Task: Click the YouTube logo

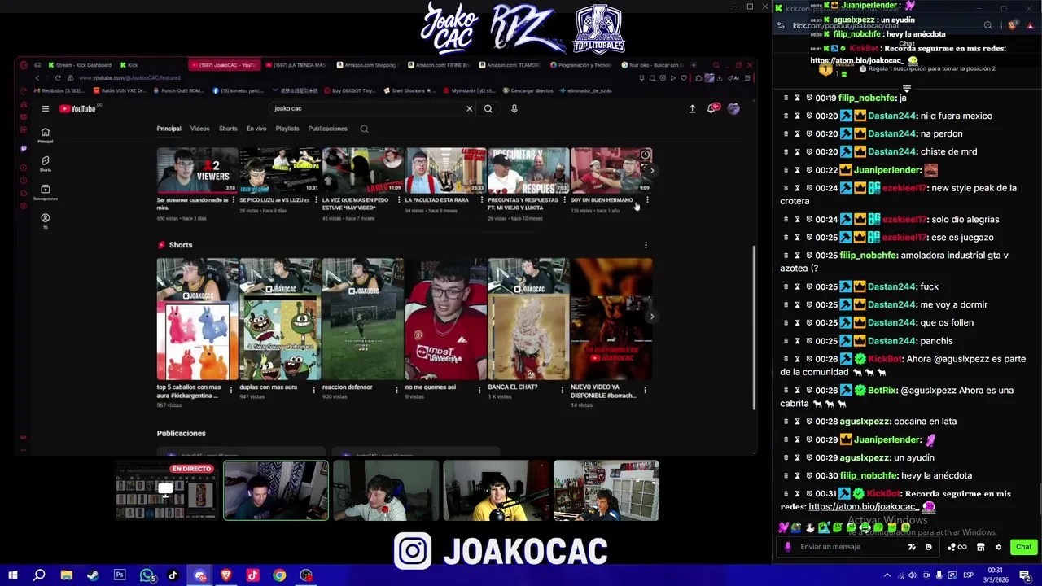Action: [77, 108]
